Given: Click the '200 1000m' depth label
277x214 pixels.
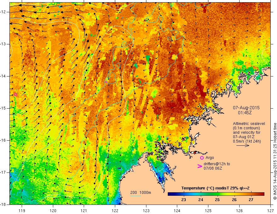Looking at the screenshot, I should (x=141, y=193).
